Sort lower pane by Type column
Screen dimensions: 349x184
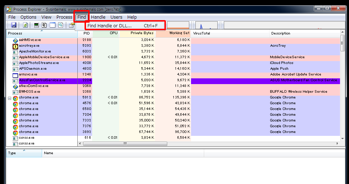point(24,153)
